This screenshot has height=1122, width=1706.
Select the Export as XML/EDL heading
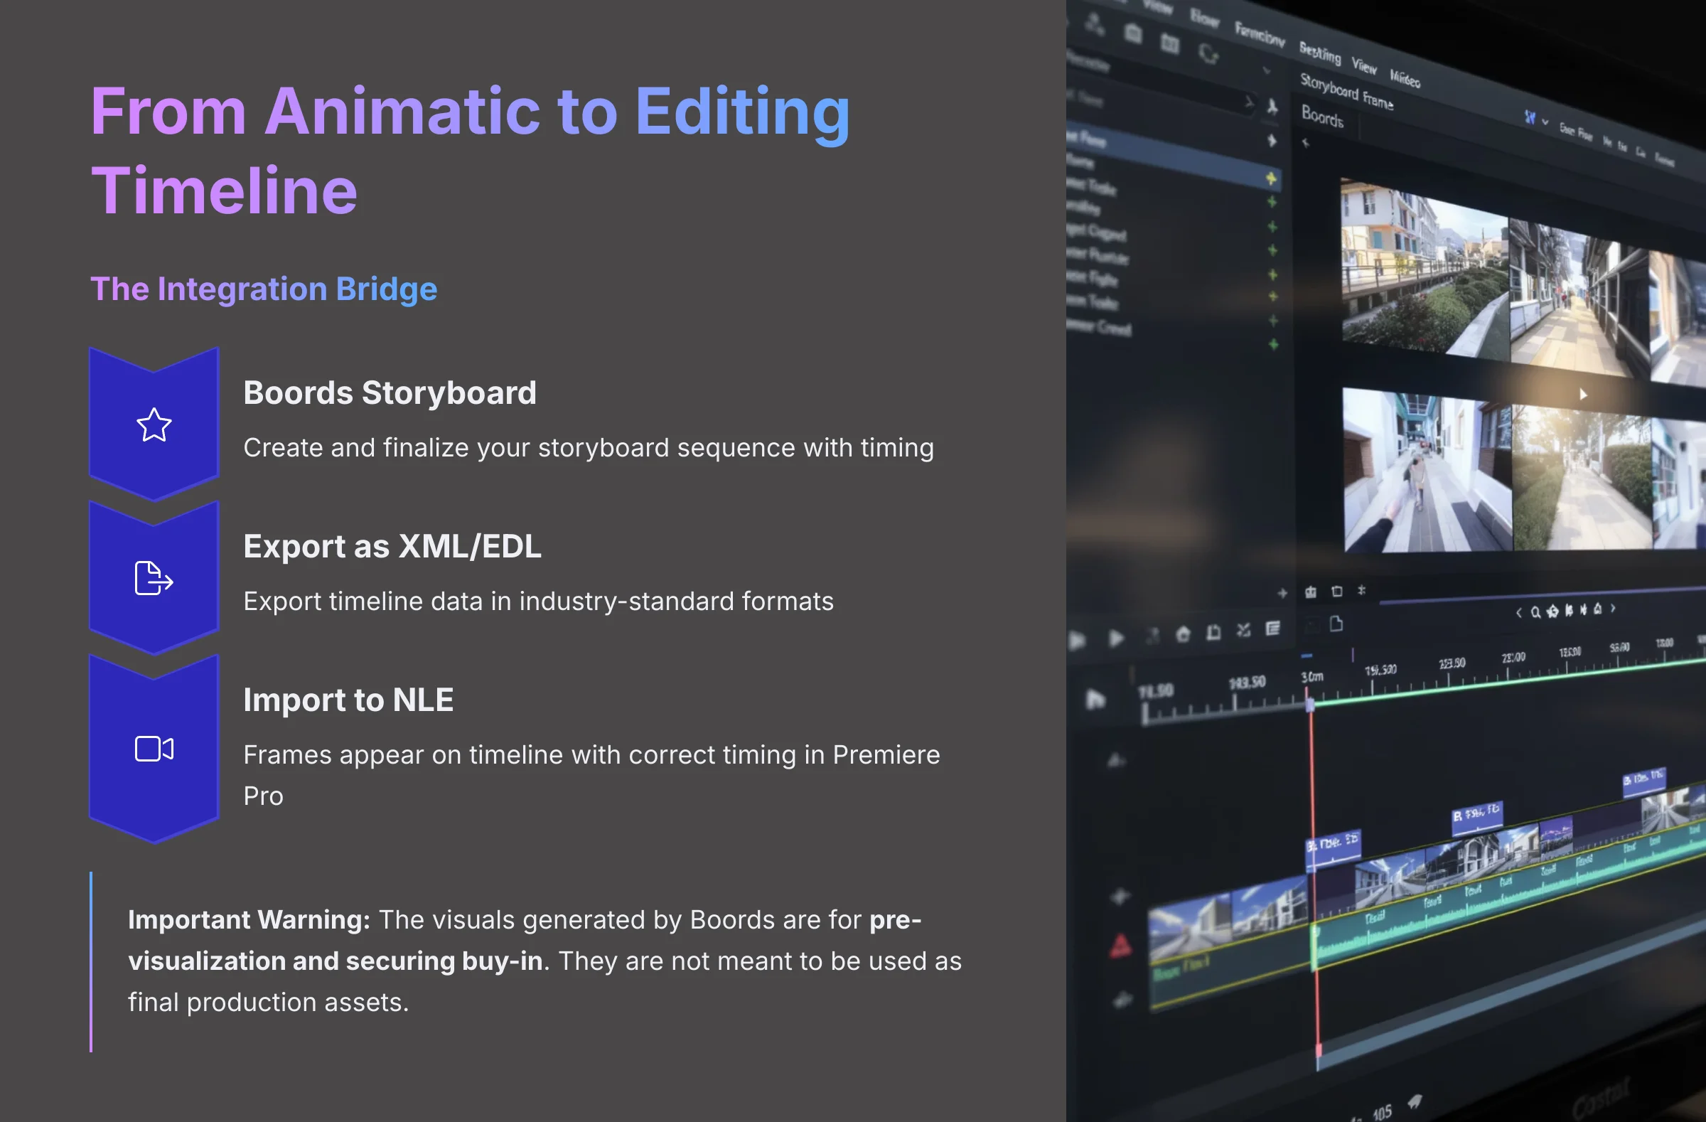[x=392, y=546]
